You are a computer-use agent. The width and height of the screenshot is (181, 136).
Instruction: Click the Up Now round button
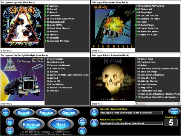pos(94,112)
